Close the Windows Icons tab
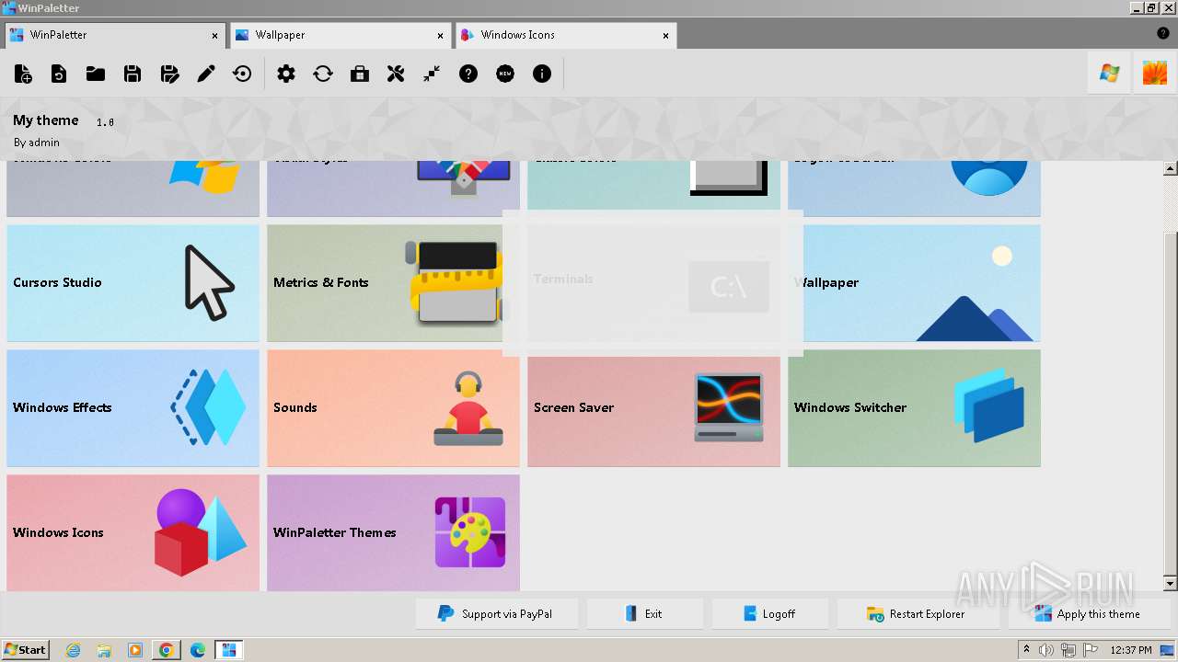Viewport: 1178px width, 662px height. [665, 36]
